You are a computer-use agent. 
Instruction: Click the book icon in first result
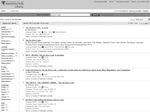(x=42, y=32)
